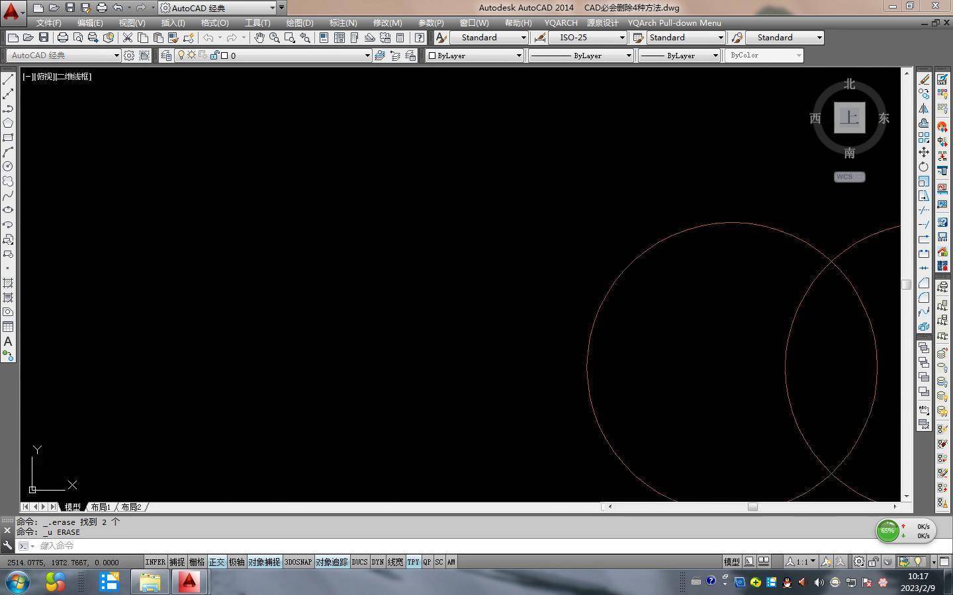Choose the Multiline Text tool
The width and height of the screenshot is (953, 595).
pos(8,342)
